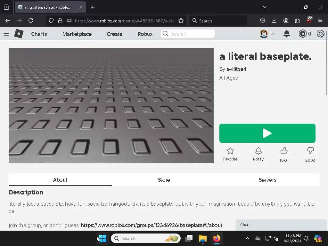
Task: Show hidden system tray icons
Action: coord(248,238)
